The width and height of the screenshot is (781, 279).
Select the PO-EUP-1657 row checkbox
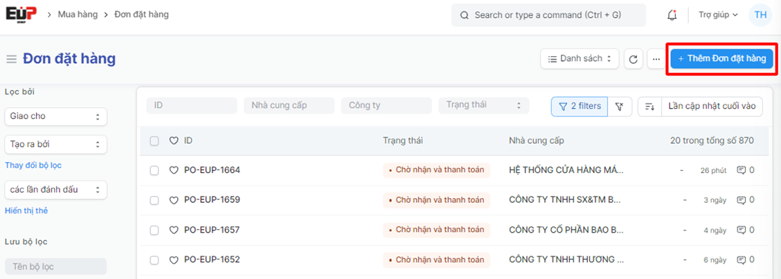pyautogui.click(x=154, y=230)
